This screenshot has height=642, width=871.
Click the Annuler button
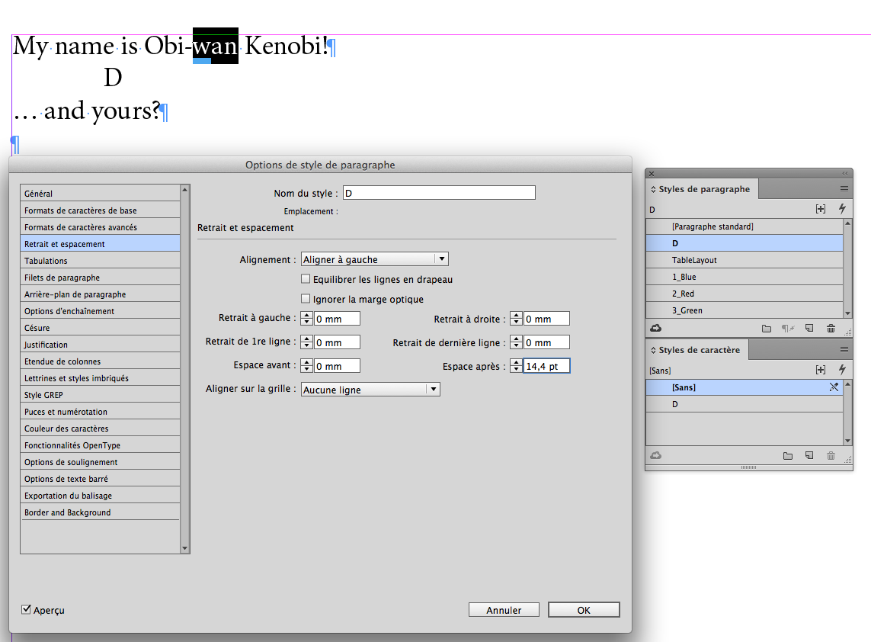click(x=504, y=610)
